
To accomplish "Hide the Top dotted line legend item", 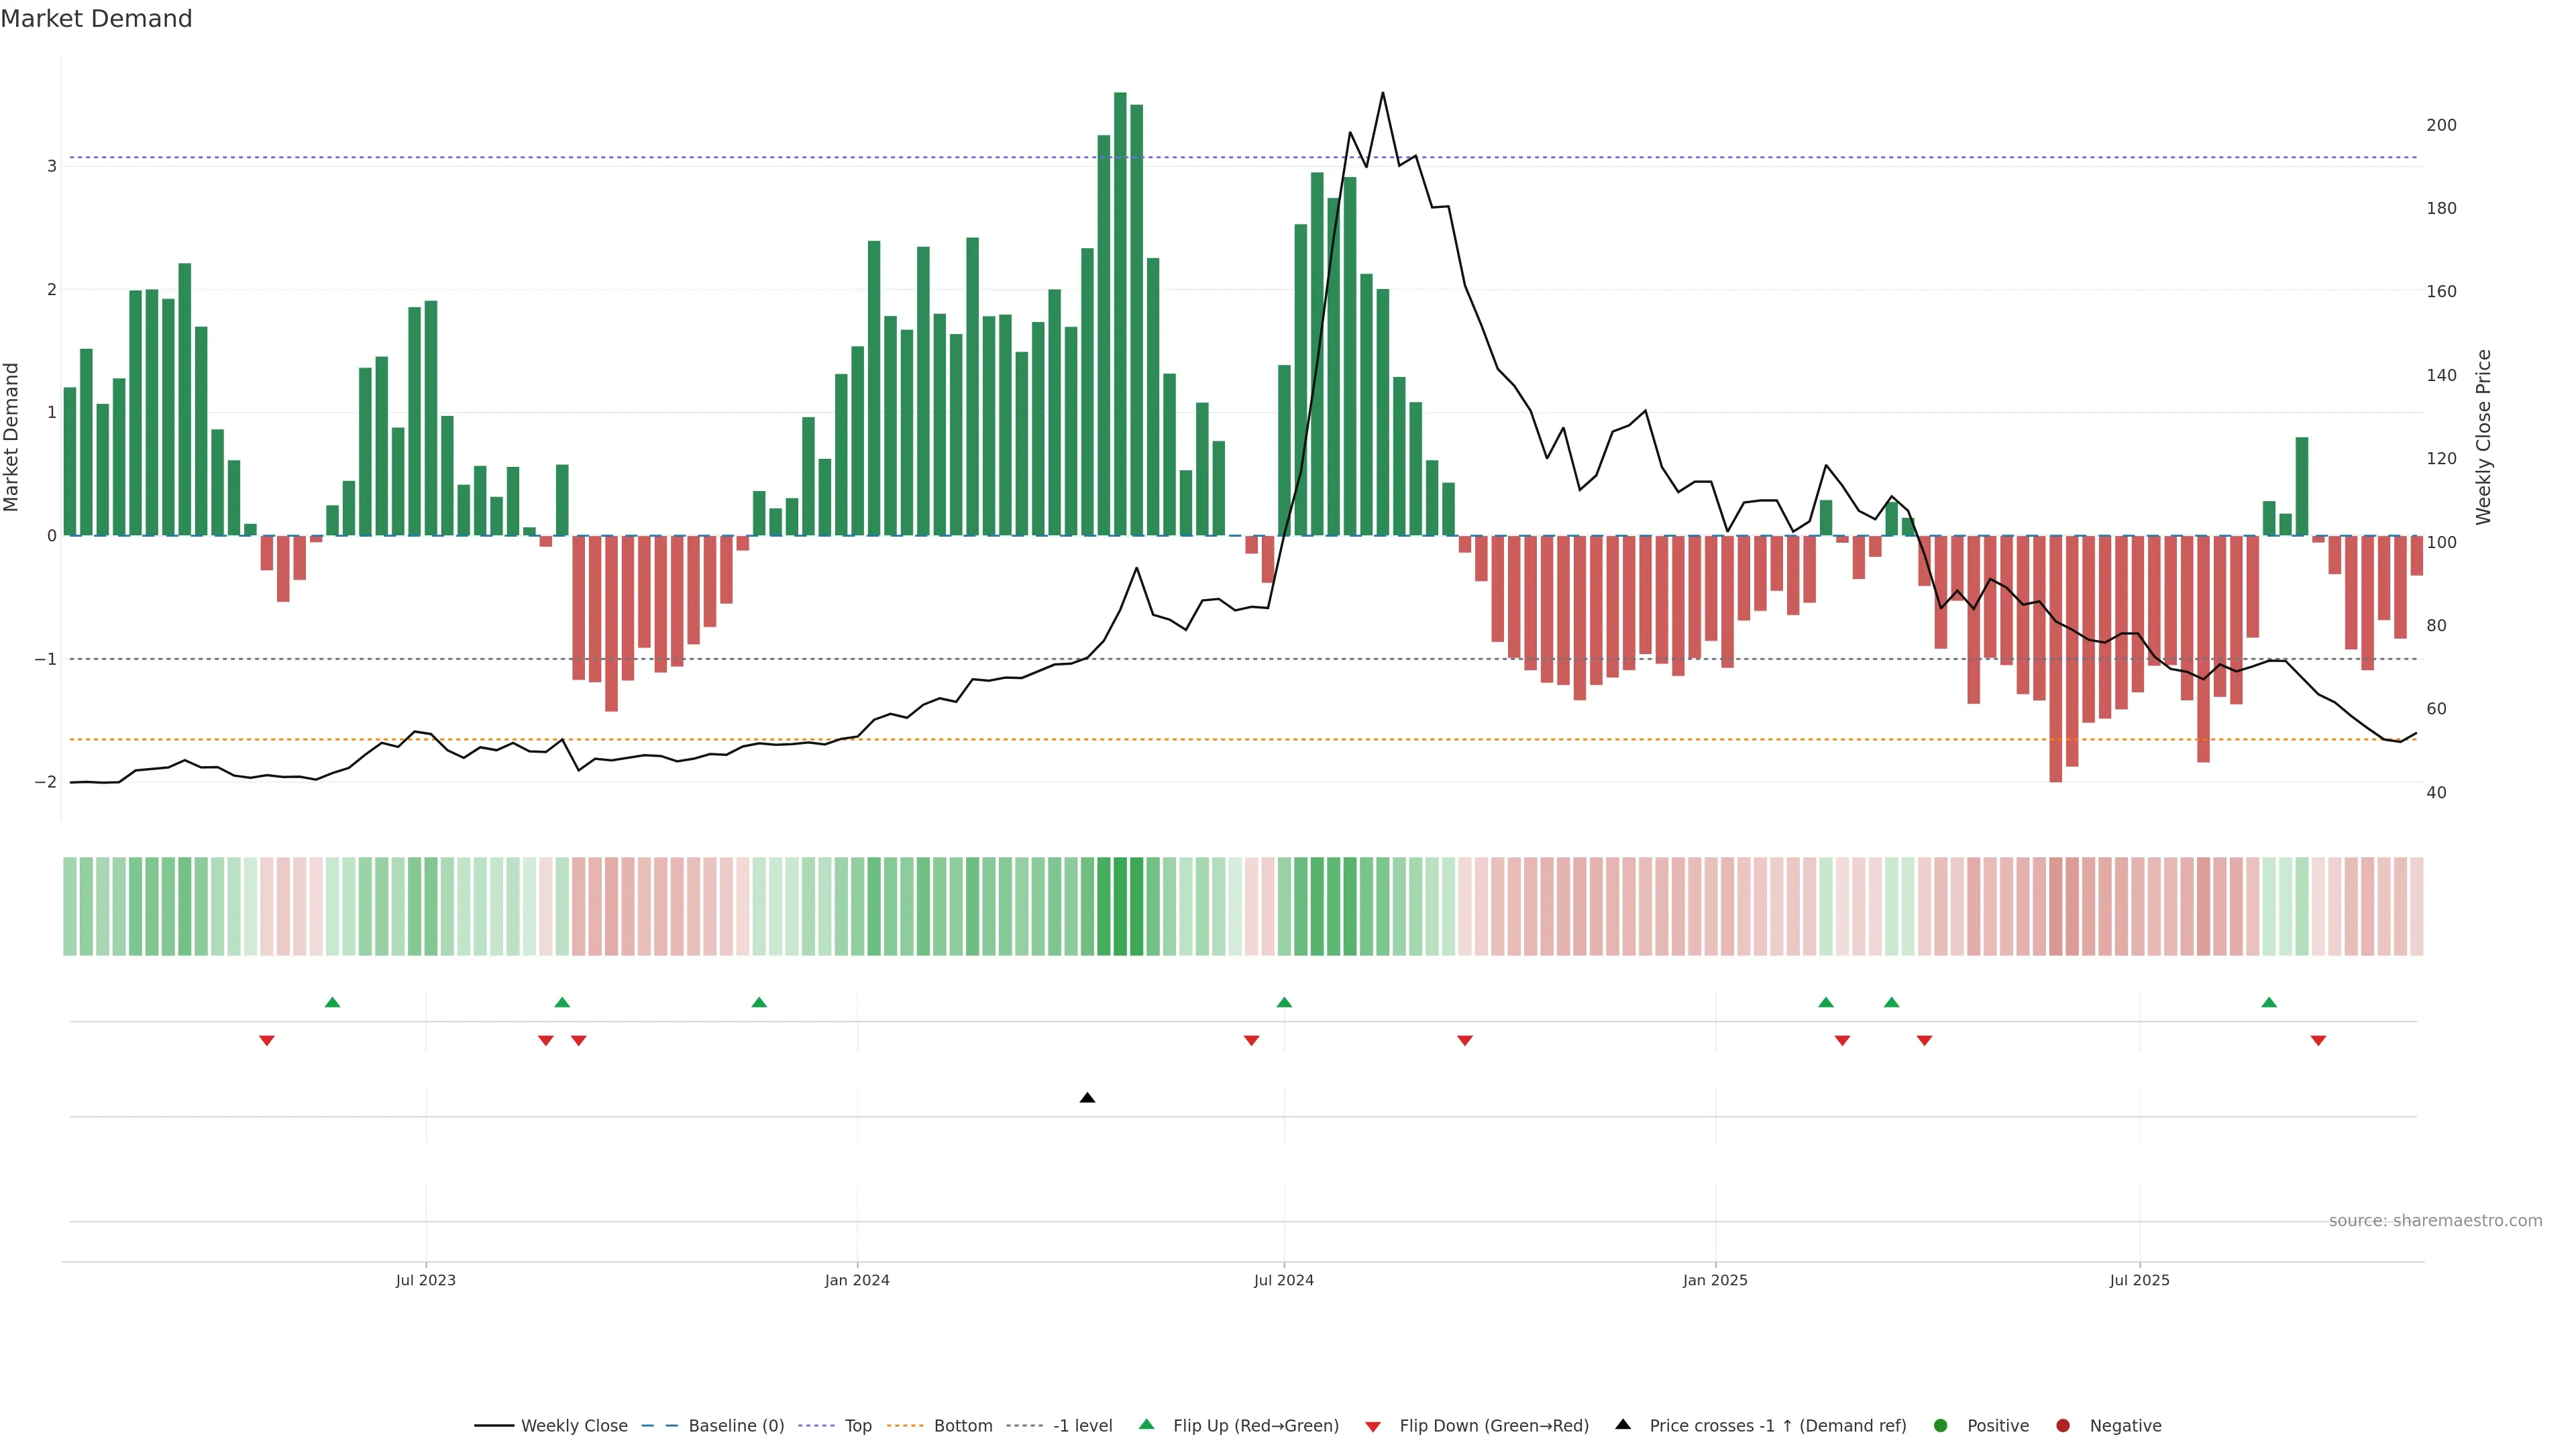I will (x=857, y=1426).
